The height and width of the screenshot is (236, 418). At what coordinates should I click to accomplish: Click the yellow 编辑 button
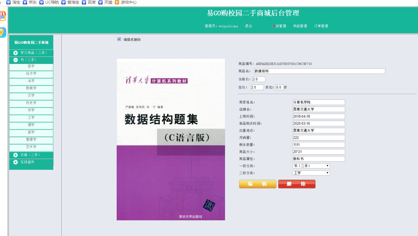258,184
